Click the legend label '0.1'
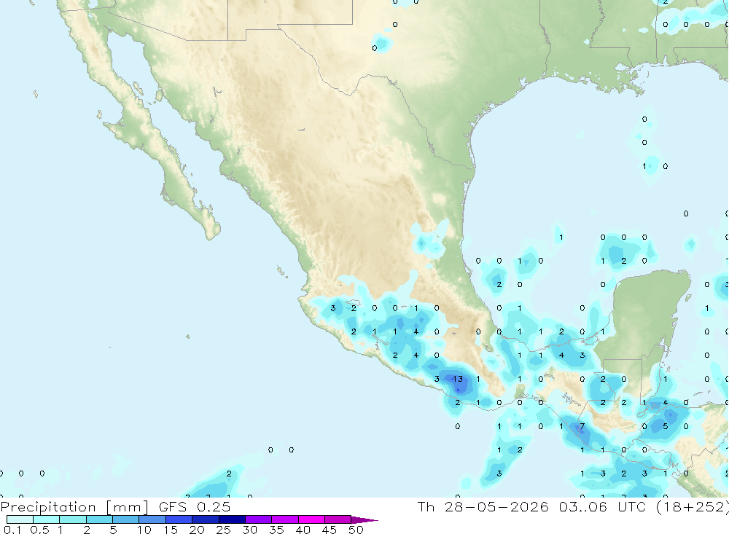 click(x=12, y=530)
